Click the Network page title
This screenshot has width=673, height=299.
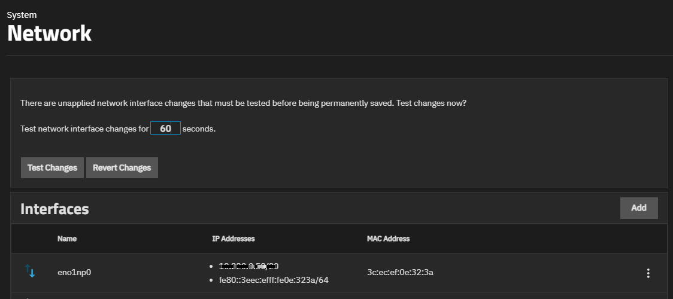click(49, 33)
